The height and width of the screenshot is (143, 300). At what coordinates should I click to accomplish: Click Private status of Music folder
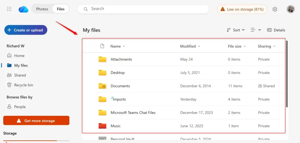tap(264, 126)
